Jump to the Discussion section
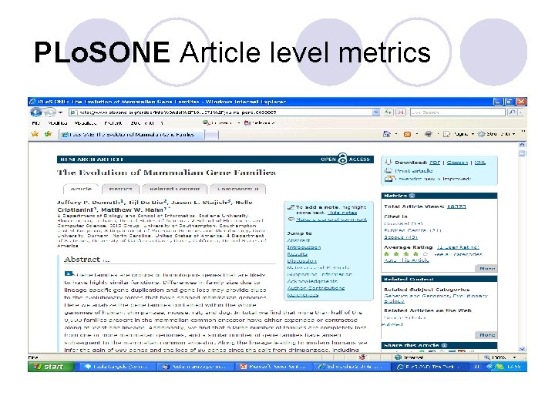The image size is (555, 416). point(302,261)
